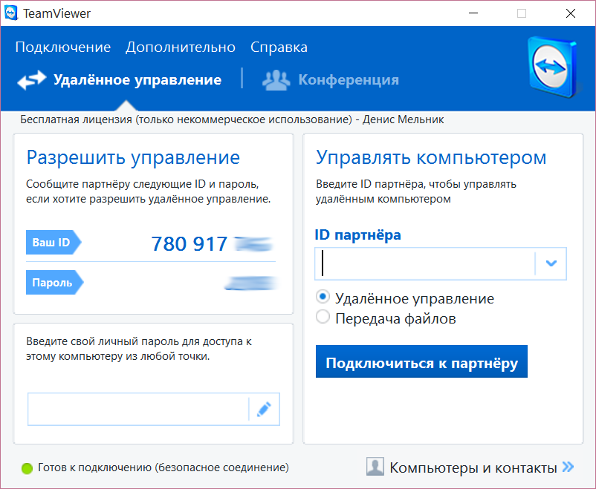Click the contacts avatar icon
Viewport: 596px width, 489px height.
(x=375, y=467)
